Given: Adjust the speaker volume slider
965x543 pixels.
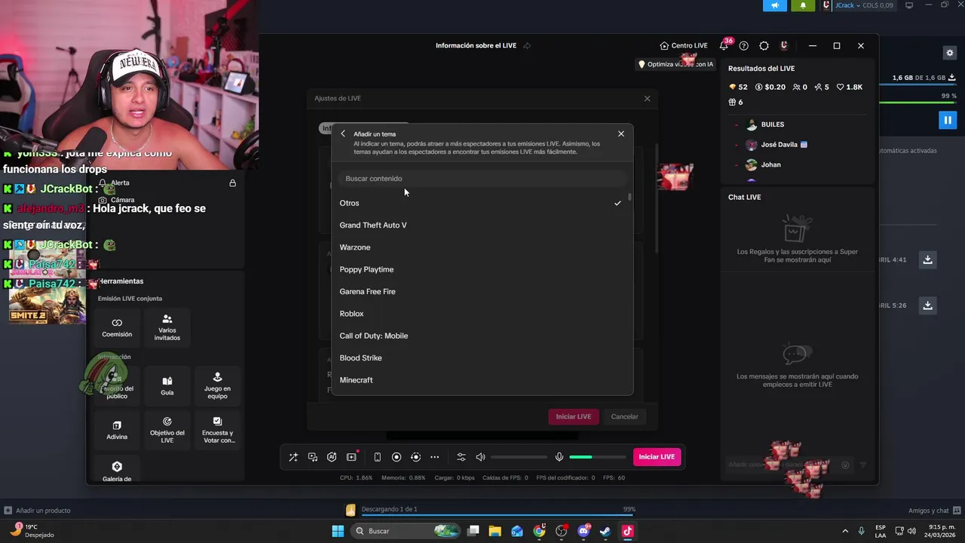Looking at the screenshot, I should tap(519, 457).
